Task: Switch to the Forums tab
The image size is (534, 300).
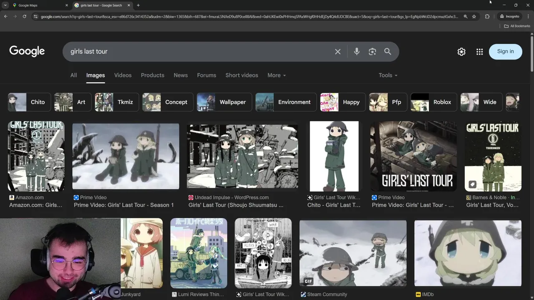Action: click(x=207, y=75)
